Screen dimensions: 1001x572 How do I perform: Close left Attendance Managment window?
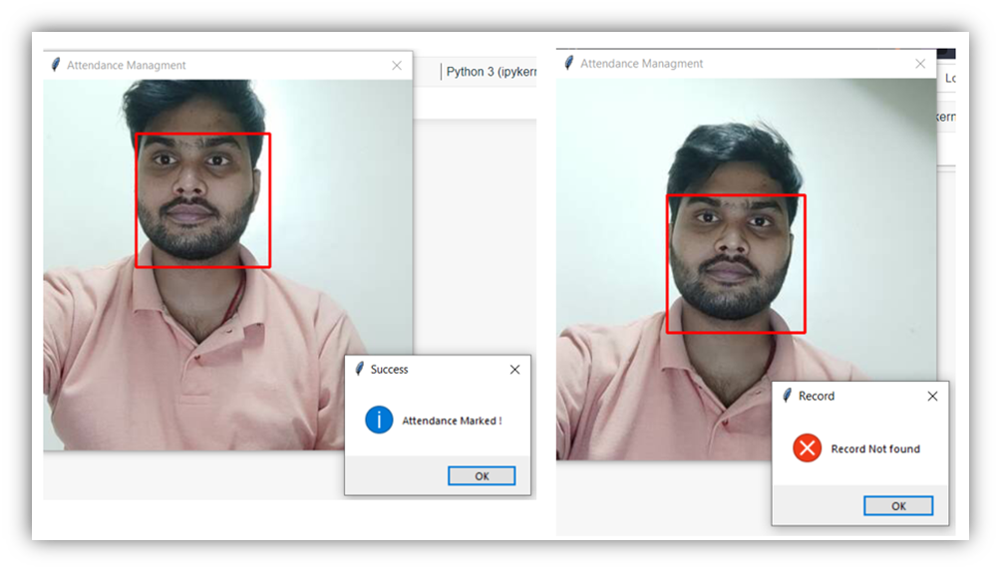[x=397, y=65]
